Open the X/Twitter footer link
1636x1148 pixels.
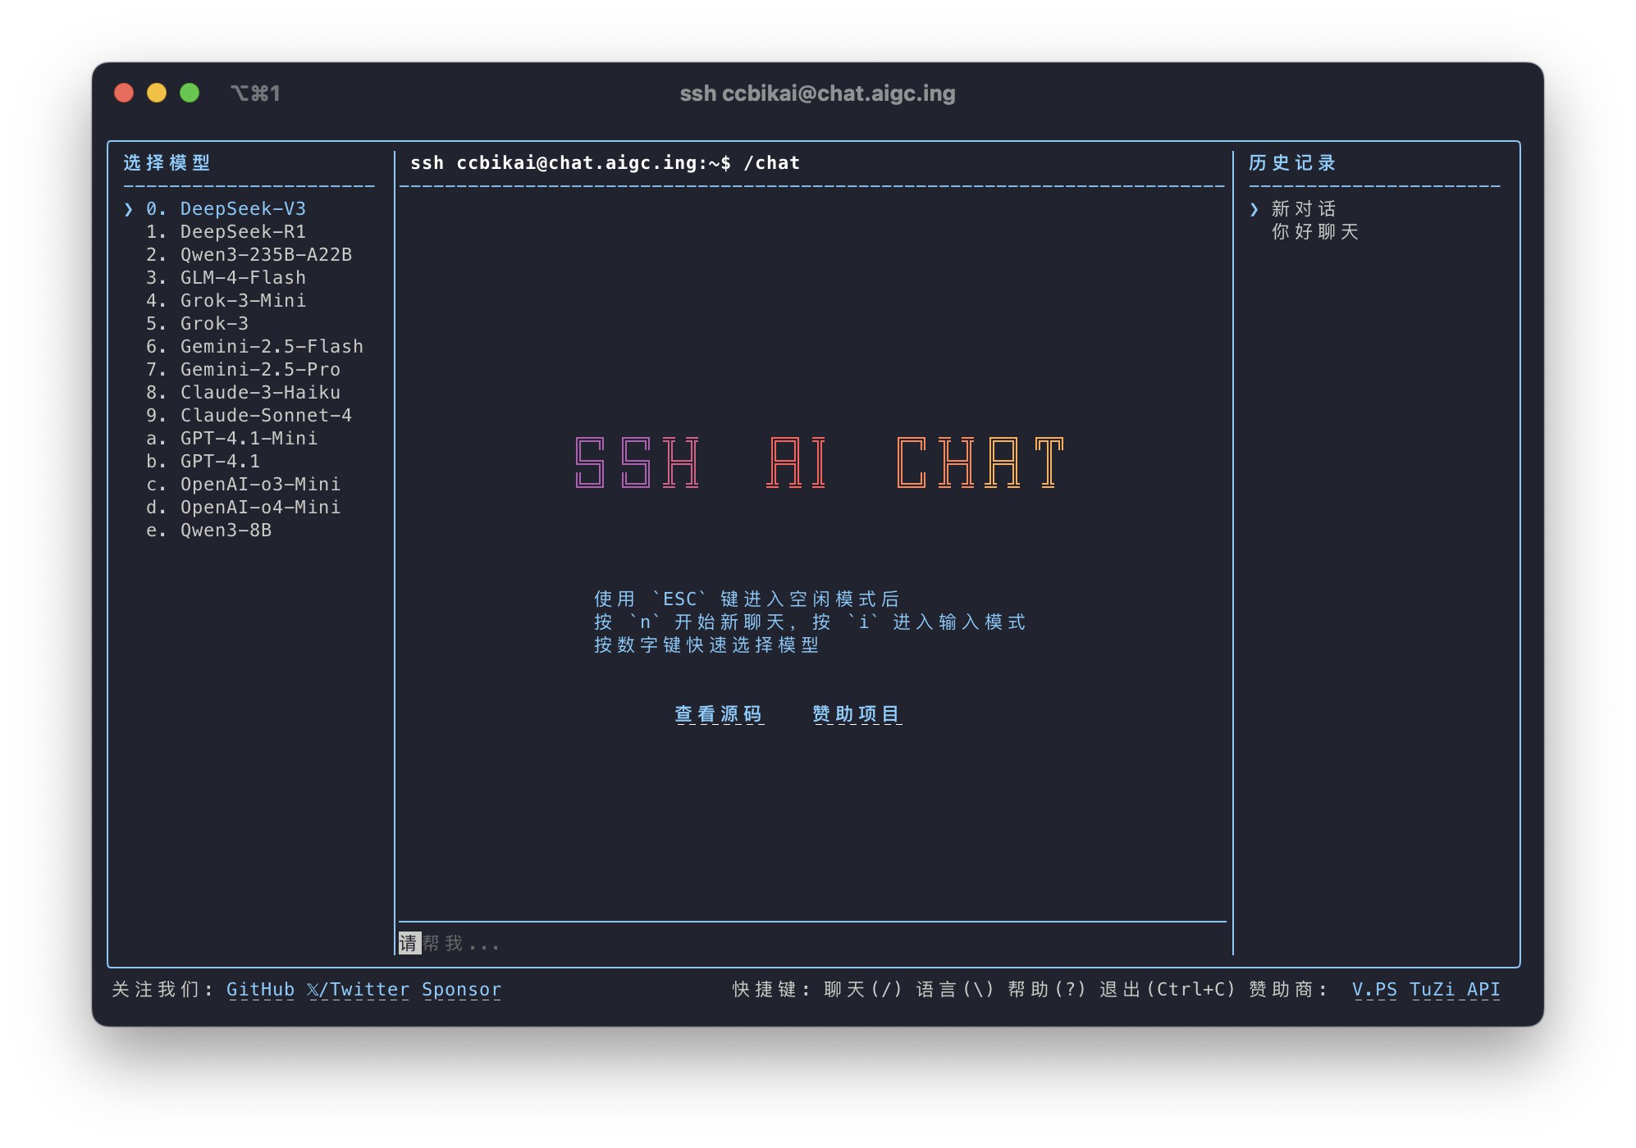358,990
